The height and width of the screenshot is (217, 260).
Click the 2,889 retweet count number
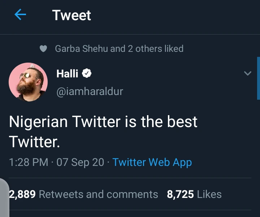pyautogui.click(x=22, y=195)
